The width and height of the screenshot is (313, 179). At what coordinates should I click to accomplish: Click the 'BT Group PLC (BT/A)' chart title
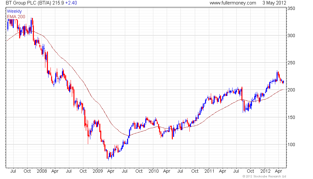(x=29, y=3)
